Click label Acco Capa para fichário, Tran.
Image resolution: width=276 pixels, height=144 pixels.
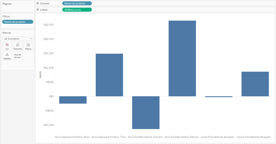(109, 137)
